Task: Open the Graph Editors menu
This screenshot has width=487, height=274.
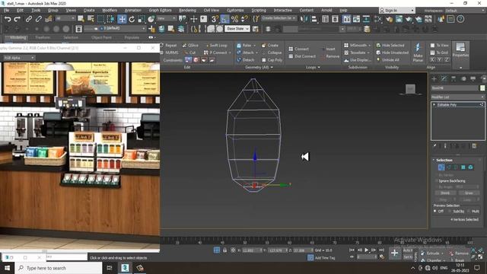Action: tap(160, 10)
